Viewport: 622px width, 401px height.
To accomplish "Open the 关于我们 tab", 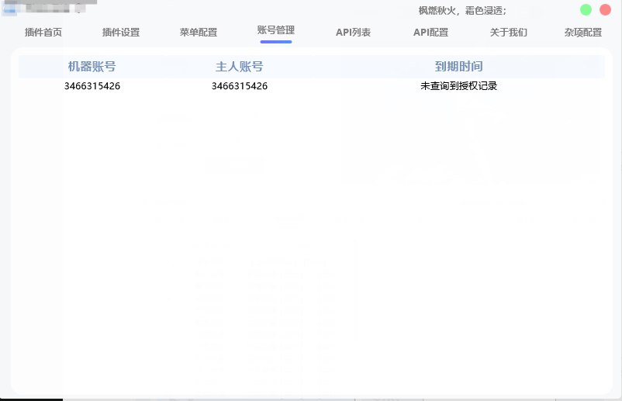I will (509, 32).
